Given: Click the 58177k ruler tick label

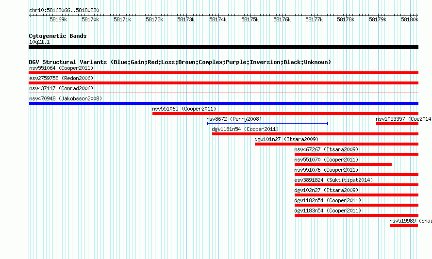Looking at the screenshot, I should (314, 19).
